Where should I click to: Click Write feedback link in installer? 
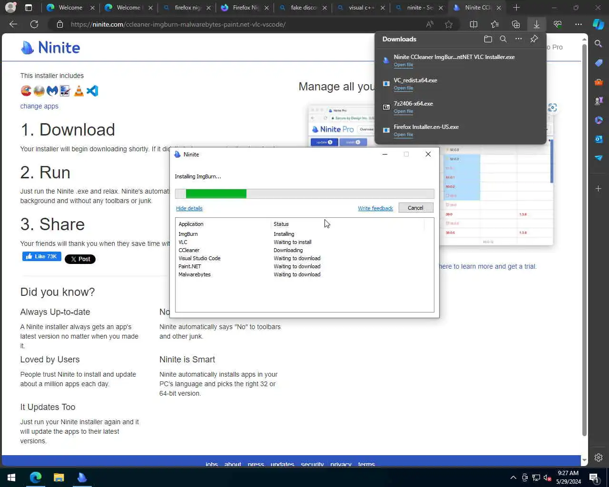click(x=375, y=208)
